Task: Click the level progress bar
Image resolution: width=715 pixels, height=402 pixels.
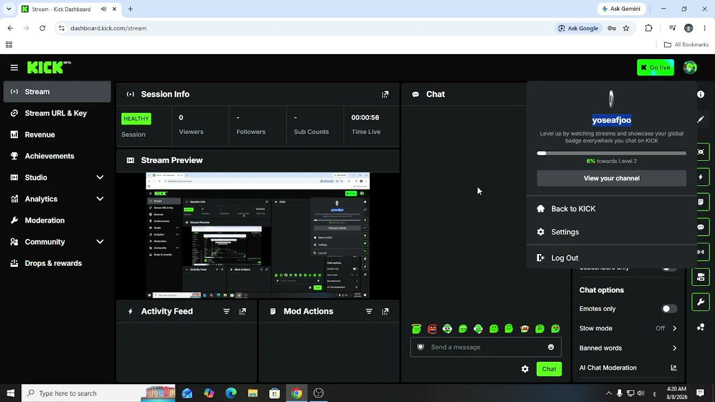Action: point(612,153)
